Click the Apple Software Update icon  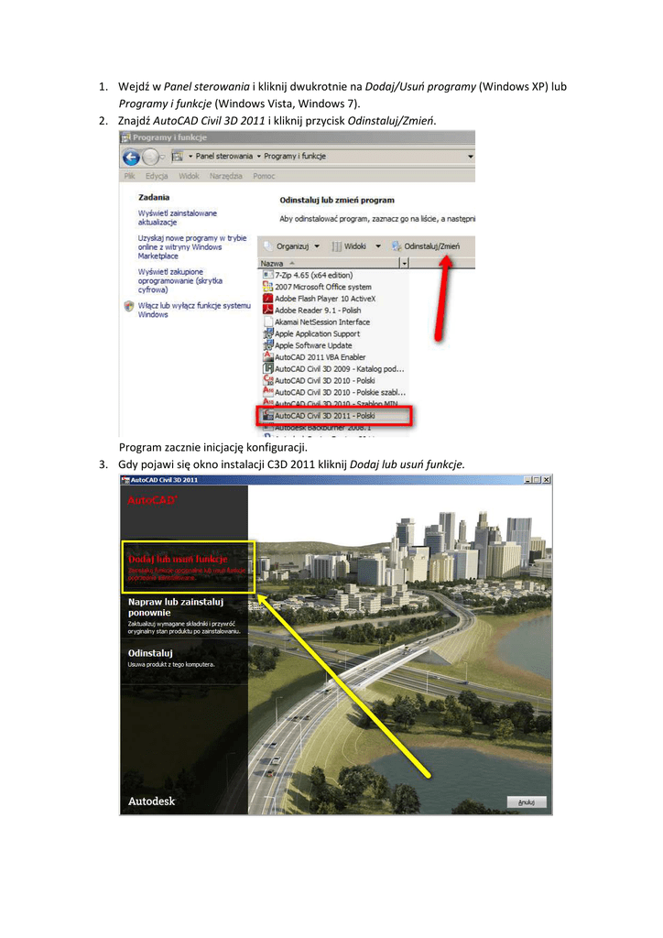267,345
